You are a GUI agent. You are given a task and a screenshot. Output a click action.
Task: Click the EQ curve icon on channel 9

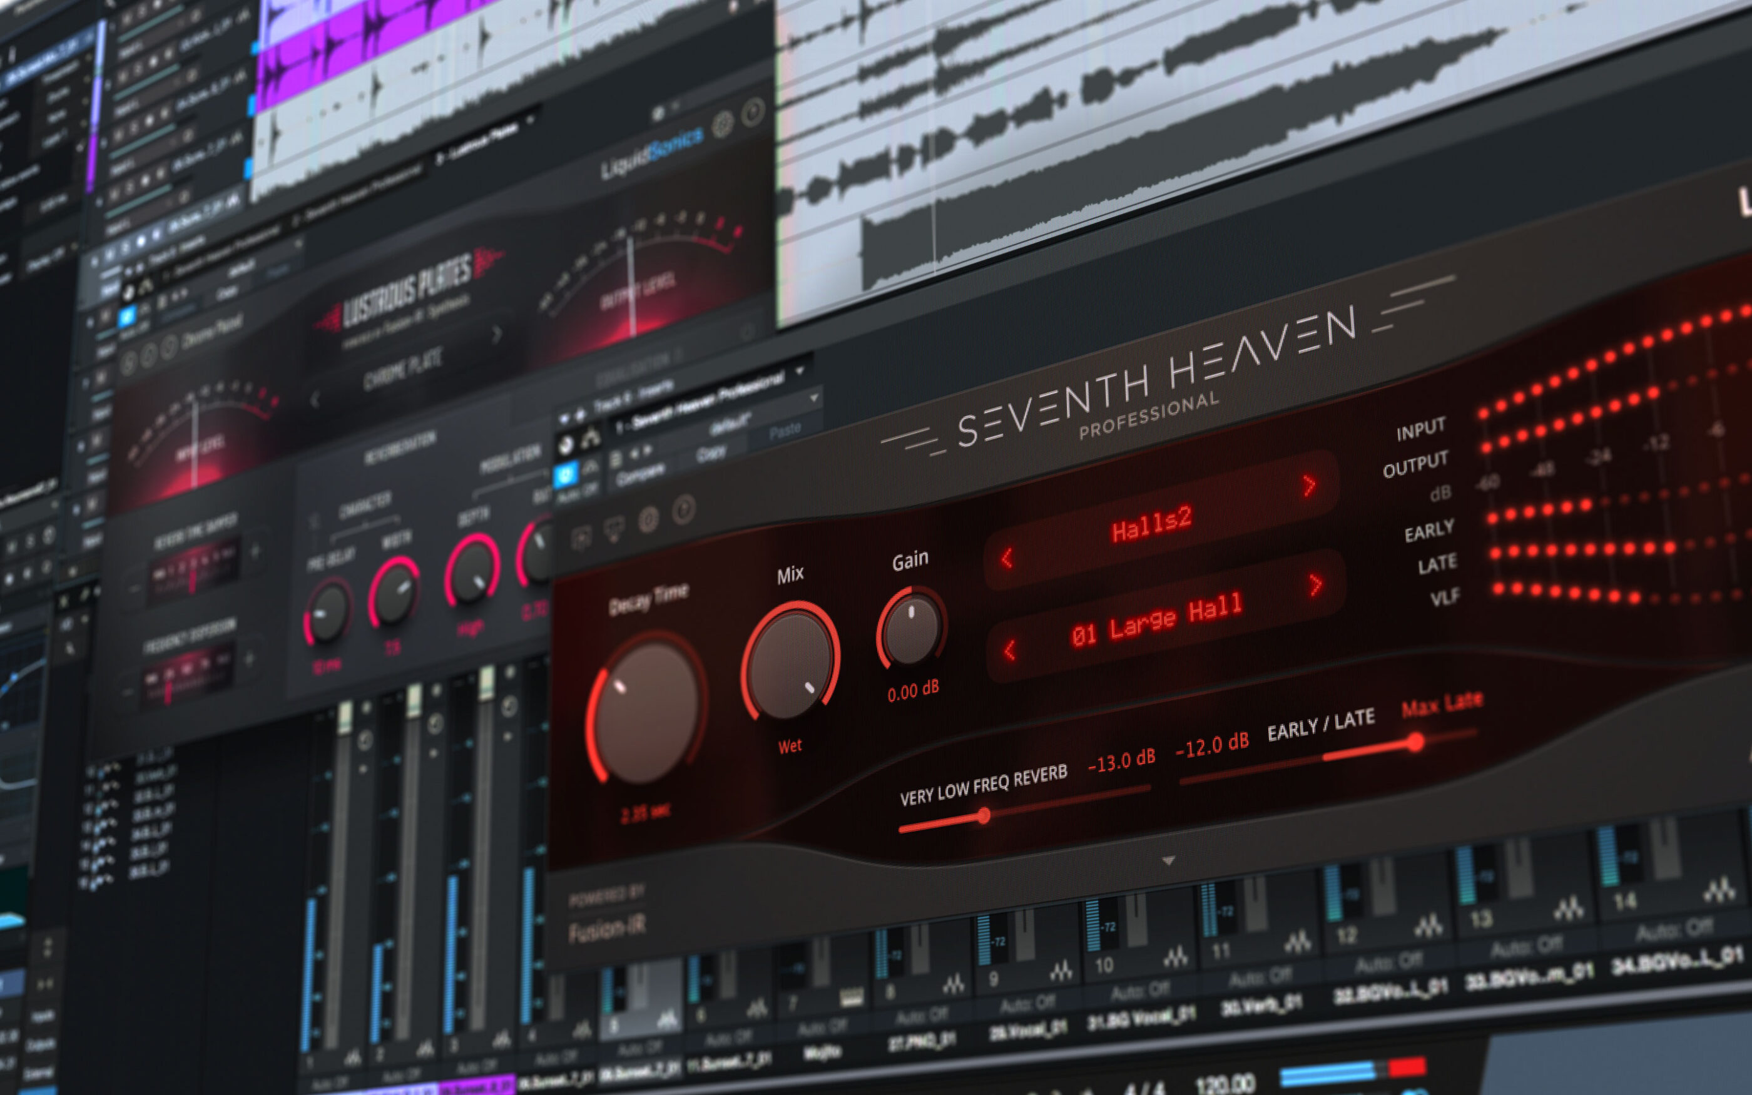1061,970
